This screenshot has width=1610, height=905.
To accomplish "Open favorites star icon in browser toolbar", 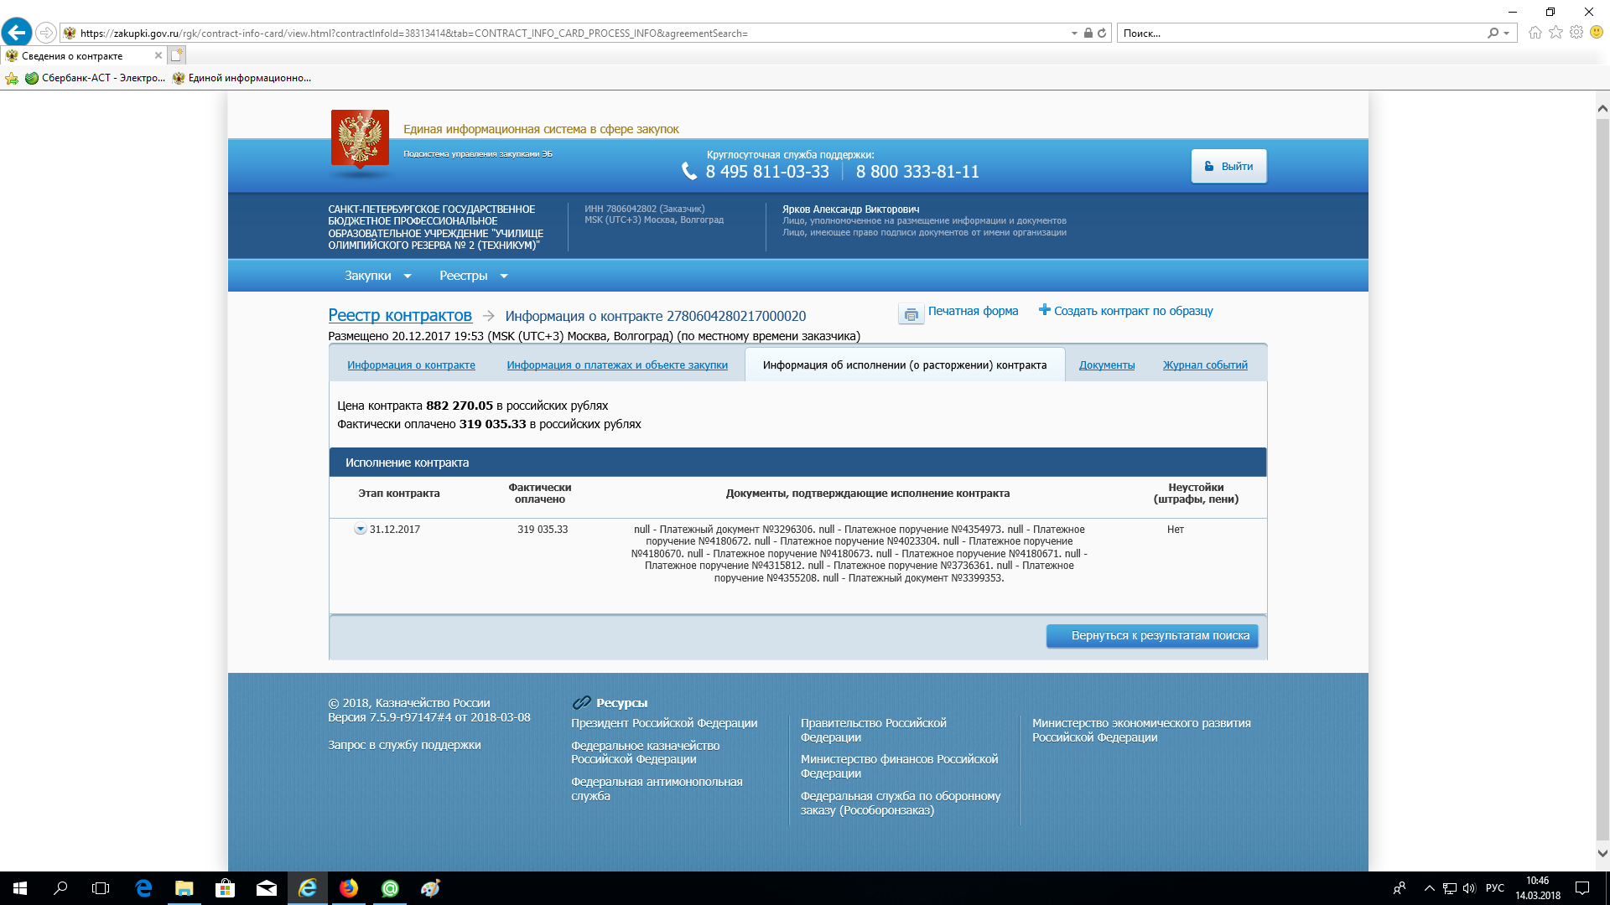I will (1555, 33).
